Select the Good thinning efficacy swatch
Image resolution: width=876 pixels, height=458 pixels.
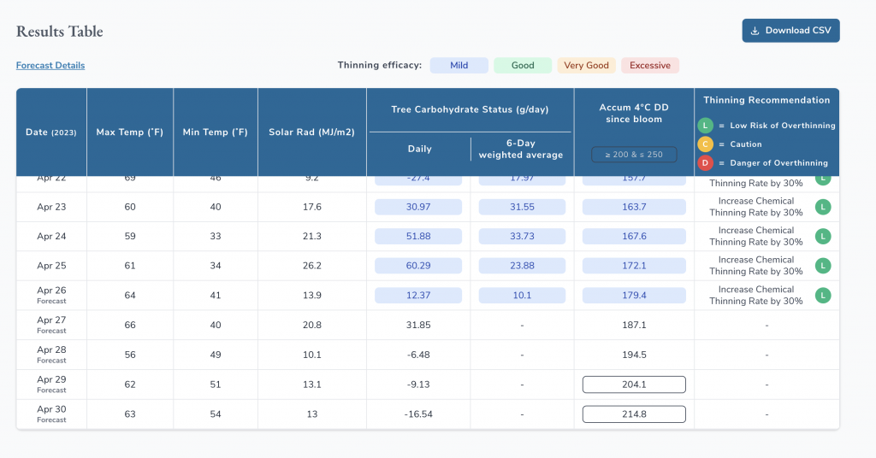[523, 66]
